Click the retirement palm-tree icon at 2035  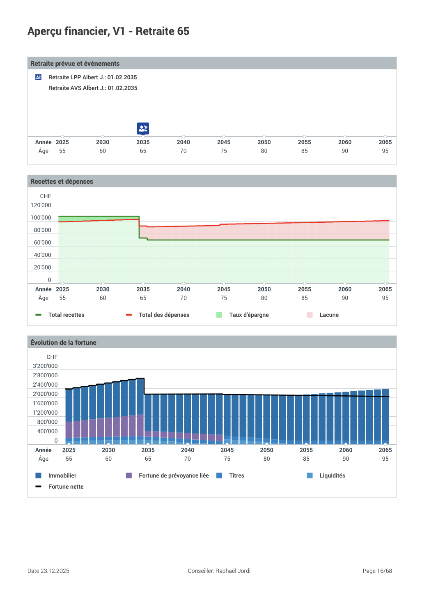pyautogui.click(x=143, y=128)
